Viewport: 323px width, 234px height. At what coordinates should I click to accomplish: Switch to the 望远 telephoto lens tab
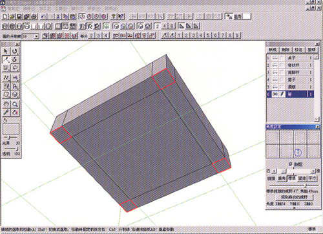coord(302,178)
